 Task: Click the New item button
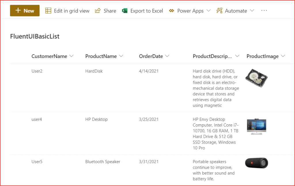[x=25, y=11]
